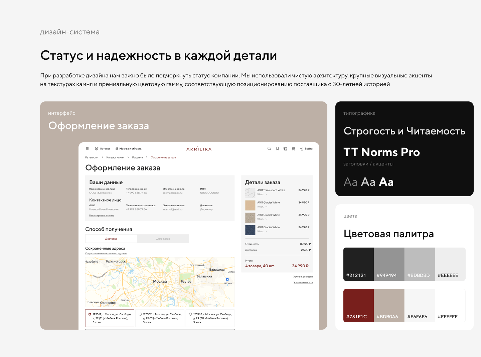Click the phone under Телефон контактного лица
The height and width of the screenshot is (357, 481).
click(137, 210)
